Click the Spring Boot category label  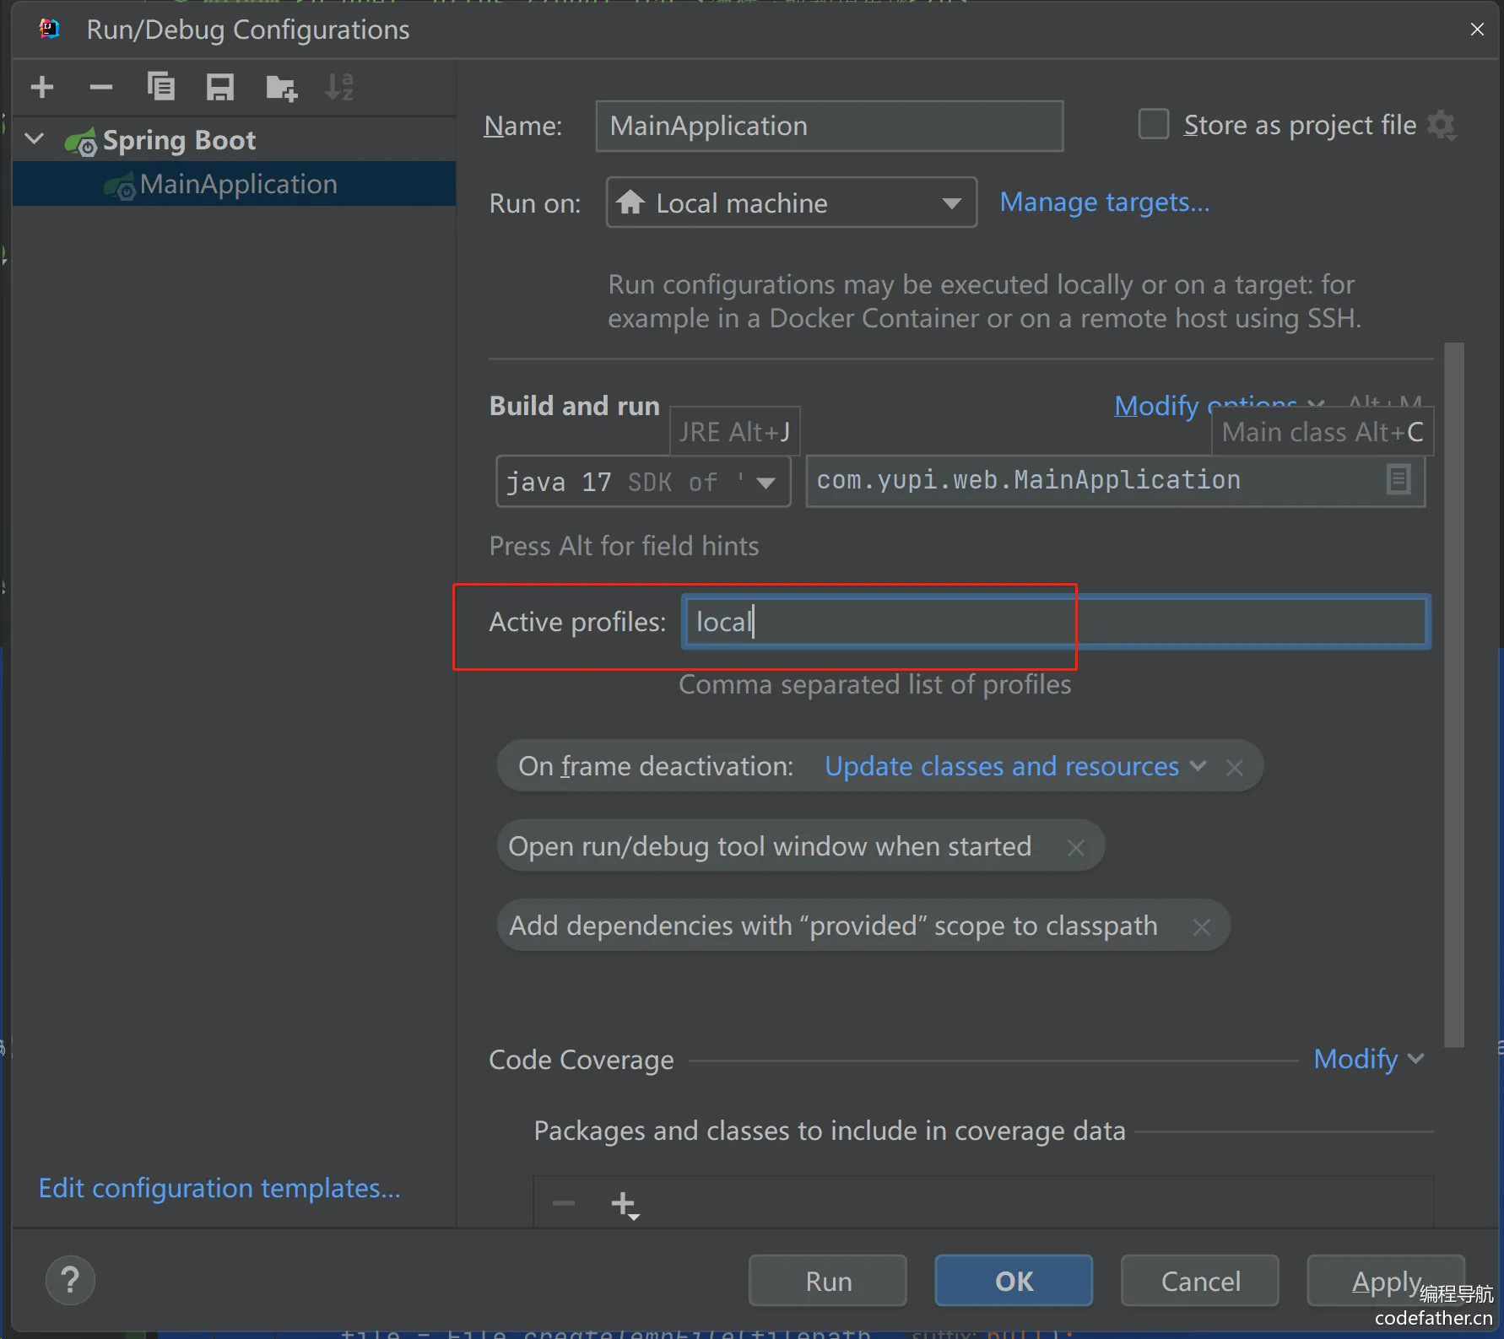179,140
